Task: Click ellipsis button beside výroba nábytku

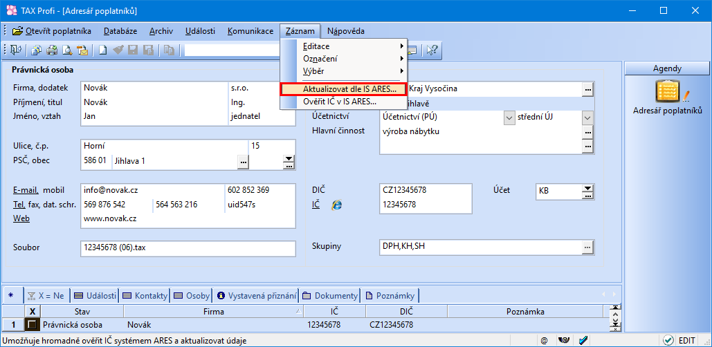Action: (588, 133)
